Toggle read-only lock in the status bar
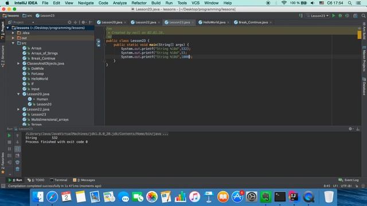The image size is (367, 206). click(357, 186)
